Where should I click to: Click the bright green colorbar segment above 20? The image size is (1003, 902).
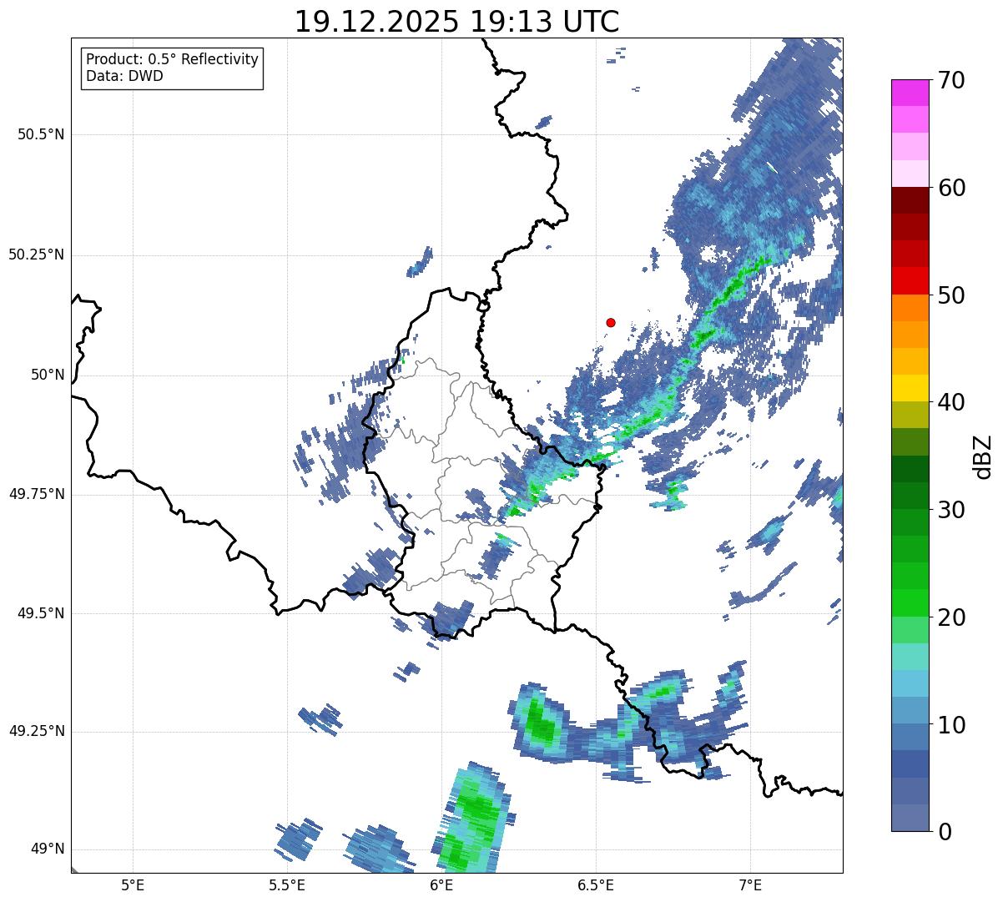click(x=910, y=602)
